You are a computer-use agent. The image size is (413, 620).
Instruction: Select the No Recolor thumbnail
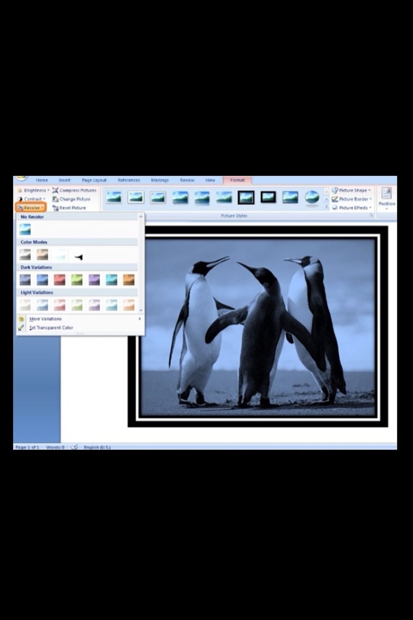pyautogui.click(x=25, y=229)
